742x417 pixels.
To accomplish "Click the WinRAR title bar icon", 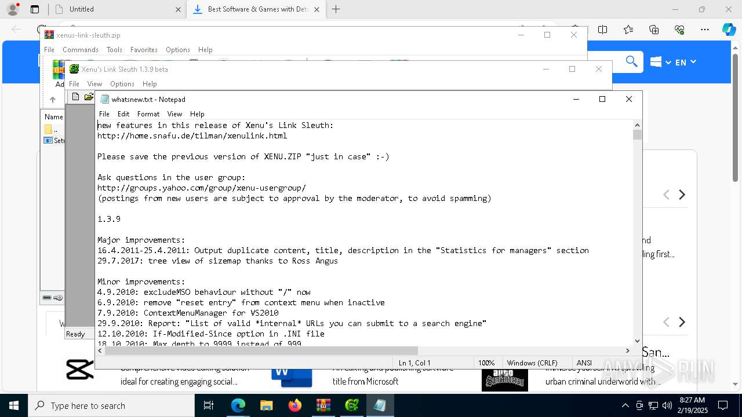I will coord(49,35).
